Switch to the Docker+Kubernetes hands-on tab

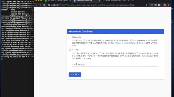point(58,1)
